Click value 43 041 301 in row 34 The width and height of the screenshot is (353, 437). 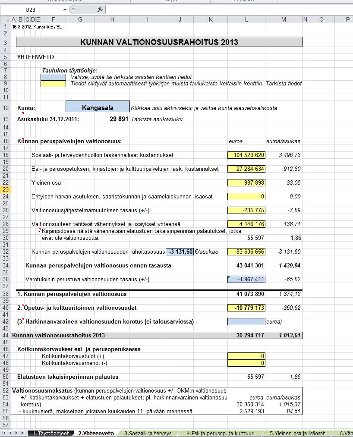coord(250,265)
